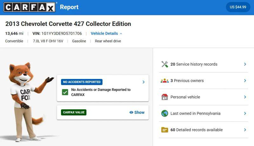Click the house personal vehicle icon
254x146 pixels.
coord(164,97)
